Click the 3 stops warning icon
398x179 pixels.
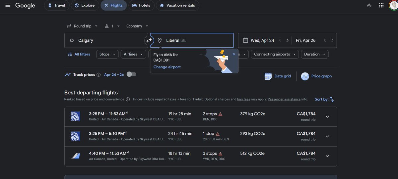221,154
